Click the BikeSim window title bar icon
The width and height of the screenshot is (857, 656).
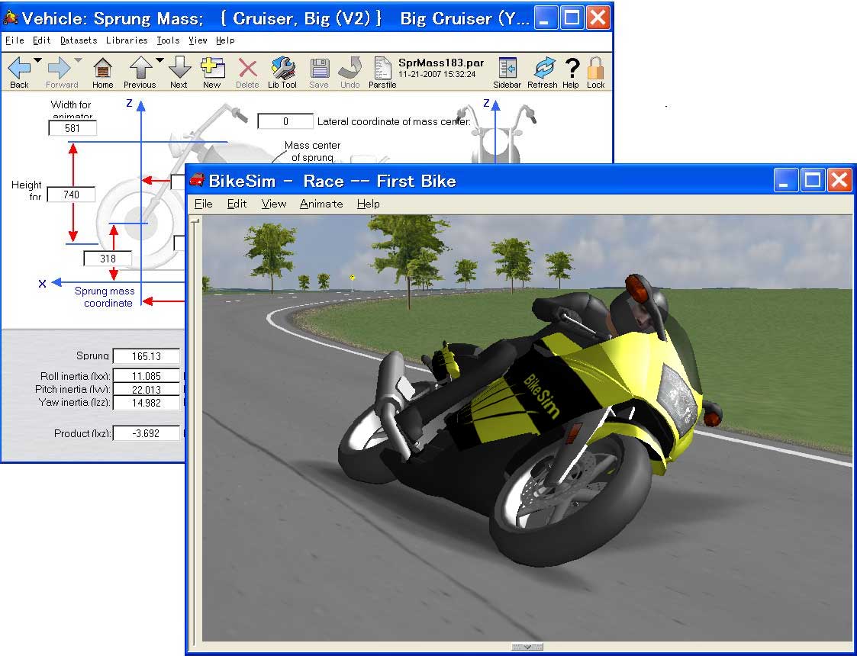(x=196, y=180)
